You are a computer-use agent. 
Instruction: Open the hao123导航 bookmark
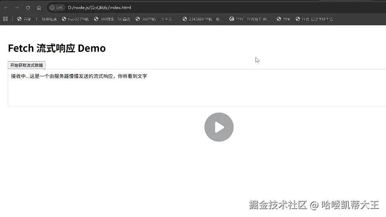[x=75, y=19]
